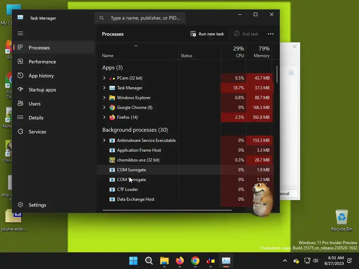The height and width of the screenshot is (269, 359).
Task: Click the Processes sidebar icon
Action: 20,47
